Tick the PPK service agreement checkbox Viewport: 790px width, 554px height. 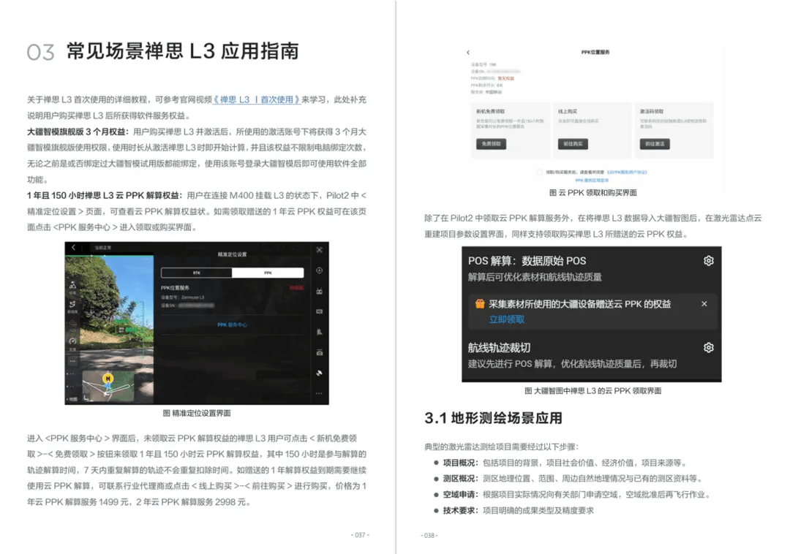(x=540, y=172)
